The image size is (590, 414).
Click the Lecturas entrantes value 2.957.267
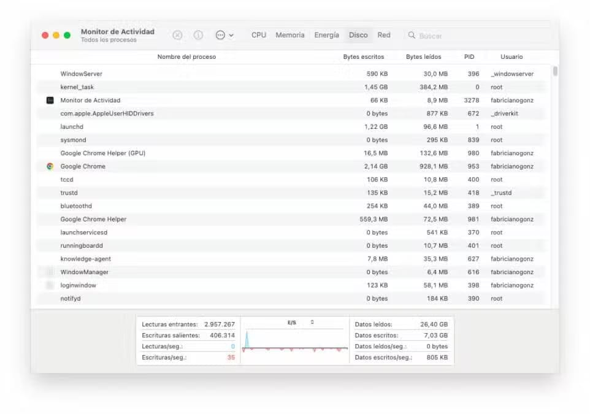220,324
